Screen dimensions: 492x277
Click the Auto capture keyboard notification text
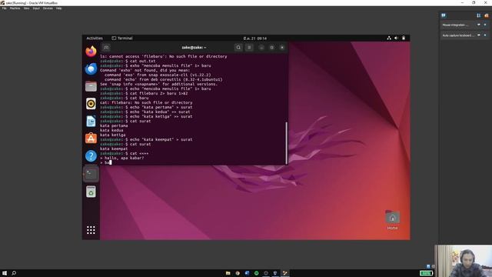click(458, 35)
